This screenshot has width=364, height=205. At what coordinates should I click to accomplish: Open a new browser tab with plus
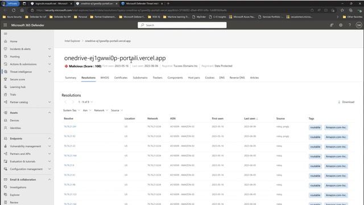pyautogui.click(x=168, y=3)
